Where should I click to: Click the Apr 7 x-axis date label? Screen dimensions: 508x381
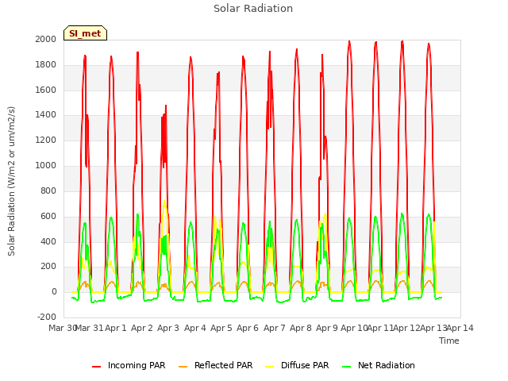pos(275,328)
